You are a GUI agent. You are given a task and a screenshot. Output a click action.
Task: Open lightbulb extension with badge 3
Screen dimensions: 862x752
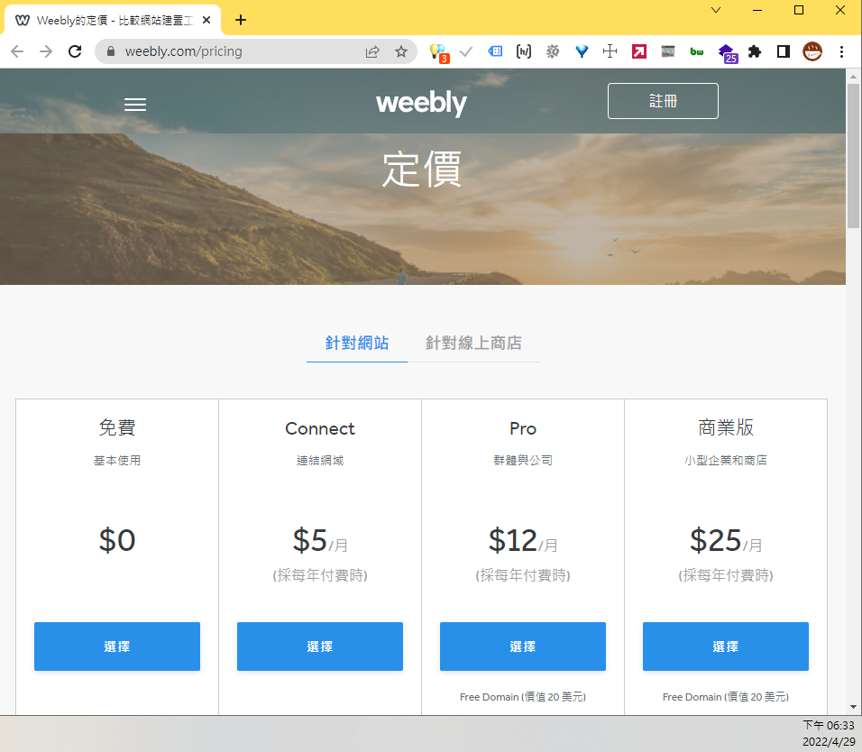(x=439, y=53)
